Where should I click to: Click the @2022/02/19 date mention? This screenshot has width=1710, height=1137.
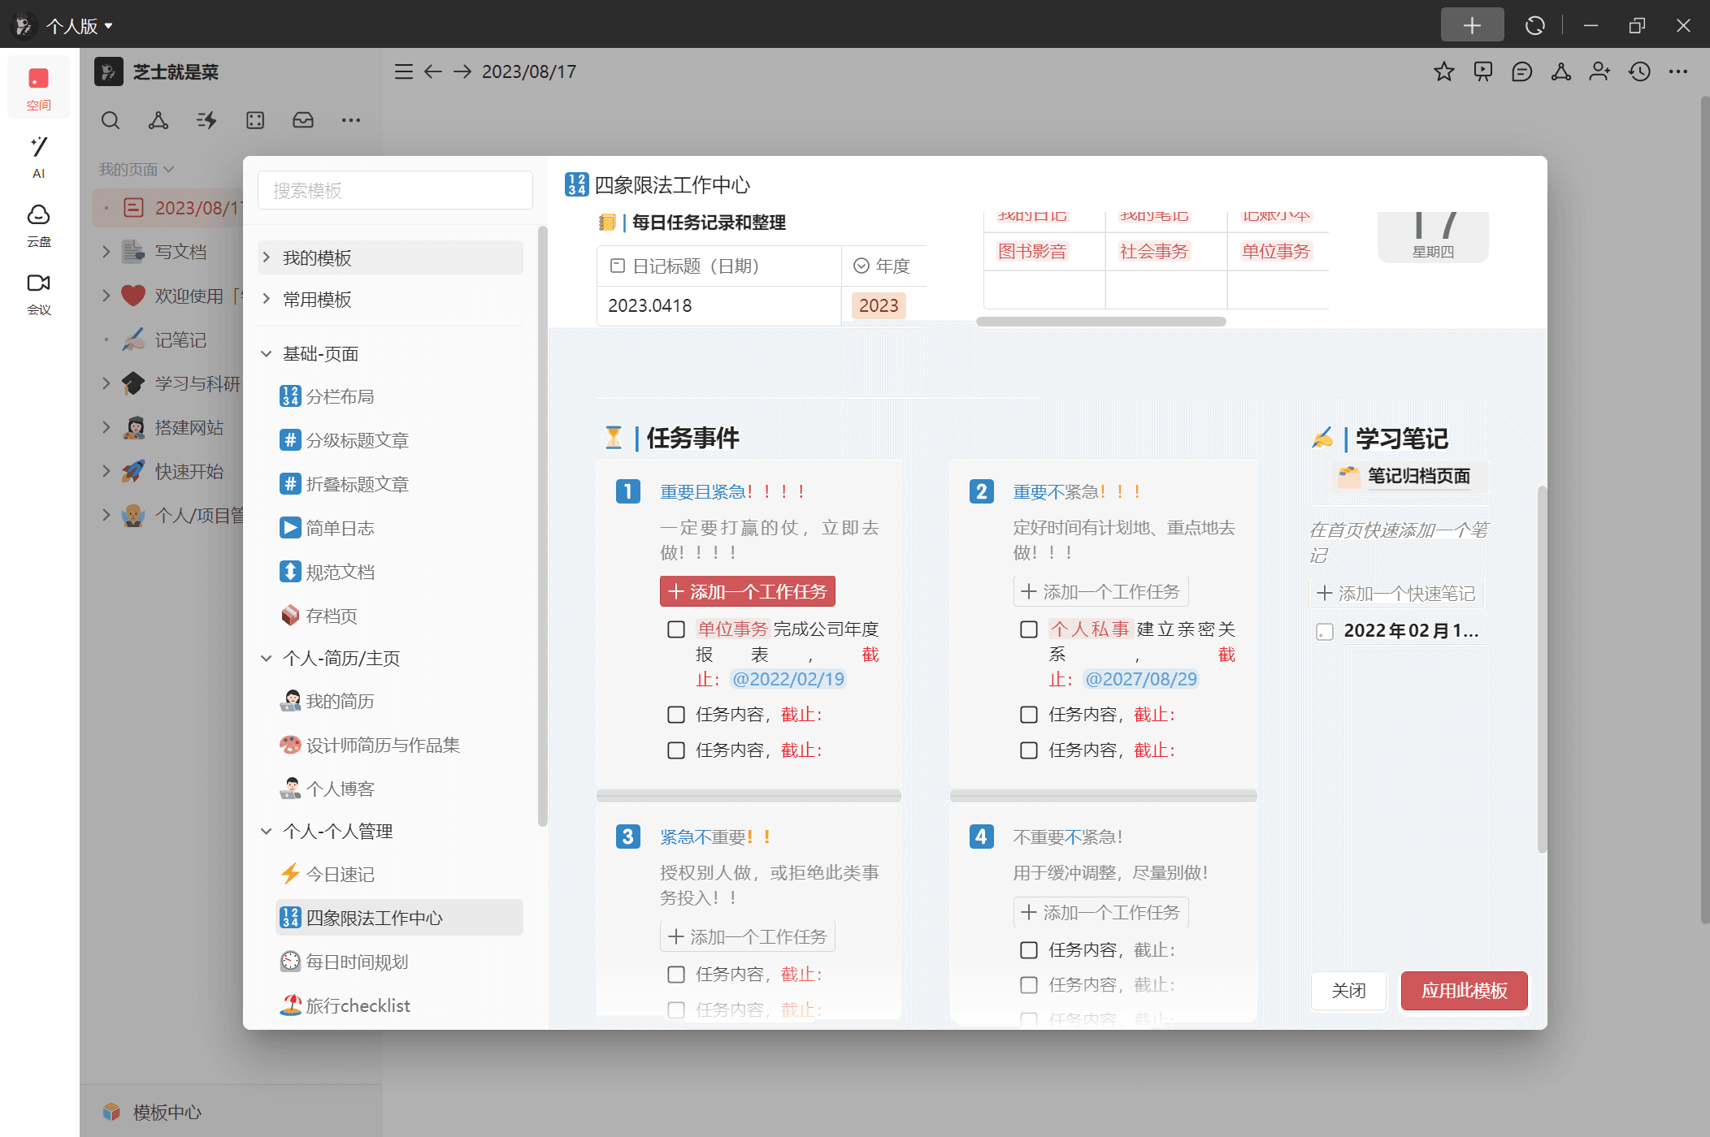(x=788, y=679)
